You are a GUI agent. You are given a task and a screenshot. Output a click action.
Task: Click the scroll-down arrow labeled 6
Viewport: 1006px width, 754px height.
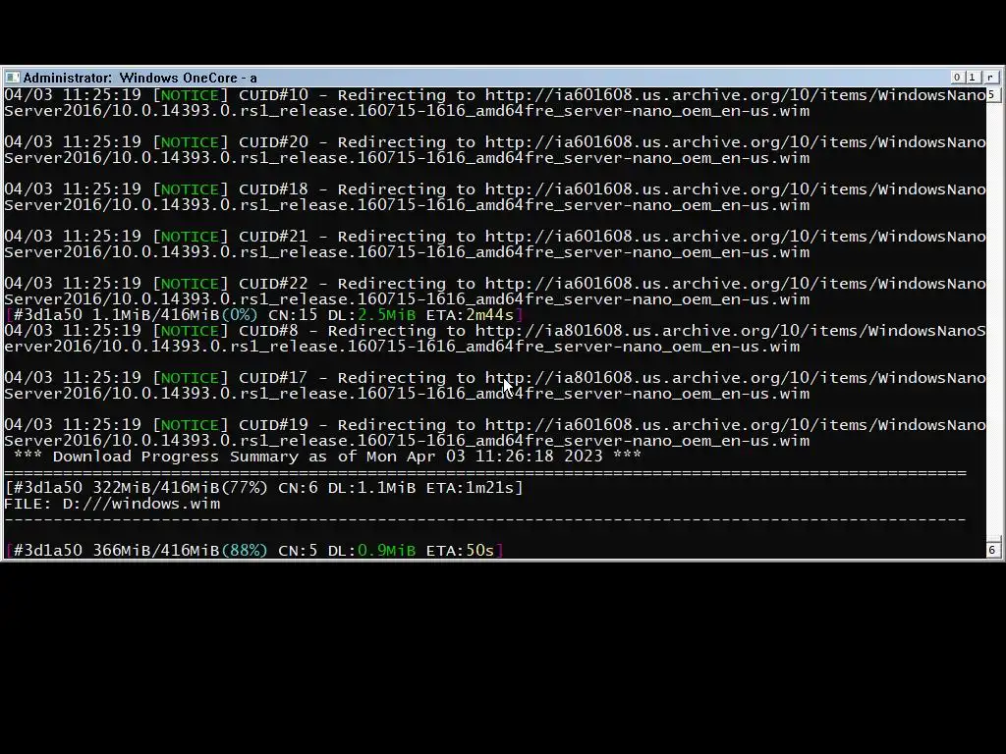pyautogui.click(x=992, y=550)
